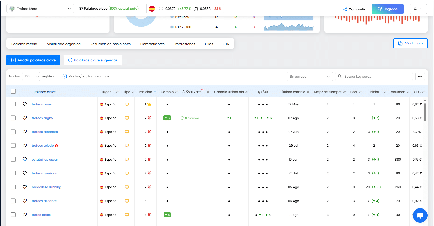Click the heart icon for trofeos mora
Viewport: 434px width, 226px height.
click(25, 104)
